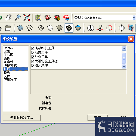Switch to Shaded With Textures style
This screenshot has width=136, height=136.
[x=69, y=28]
